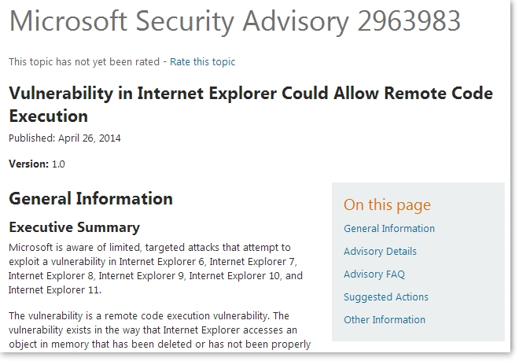
Task: Open the Advisory FAQ link
Action: pos(374,274)
